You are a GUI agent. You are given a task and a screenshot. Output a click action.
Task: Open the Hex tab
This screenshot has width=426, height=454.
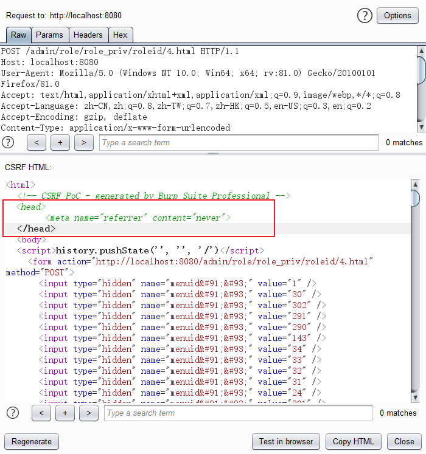pyautogui.click(x=120, y=35)
